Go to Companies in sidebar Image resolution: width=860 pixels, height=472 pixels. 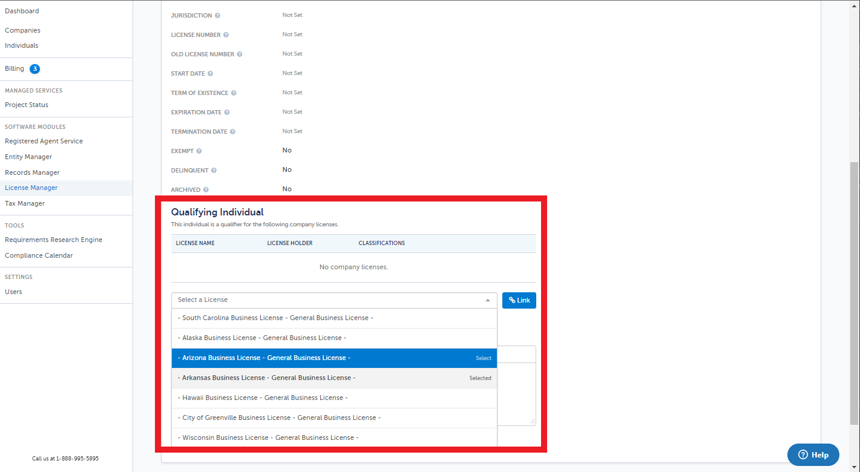pos(22,30)
